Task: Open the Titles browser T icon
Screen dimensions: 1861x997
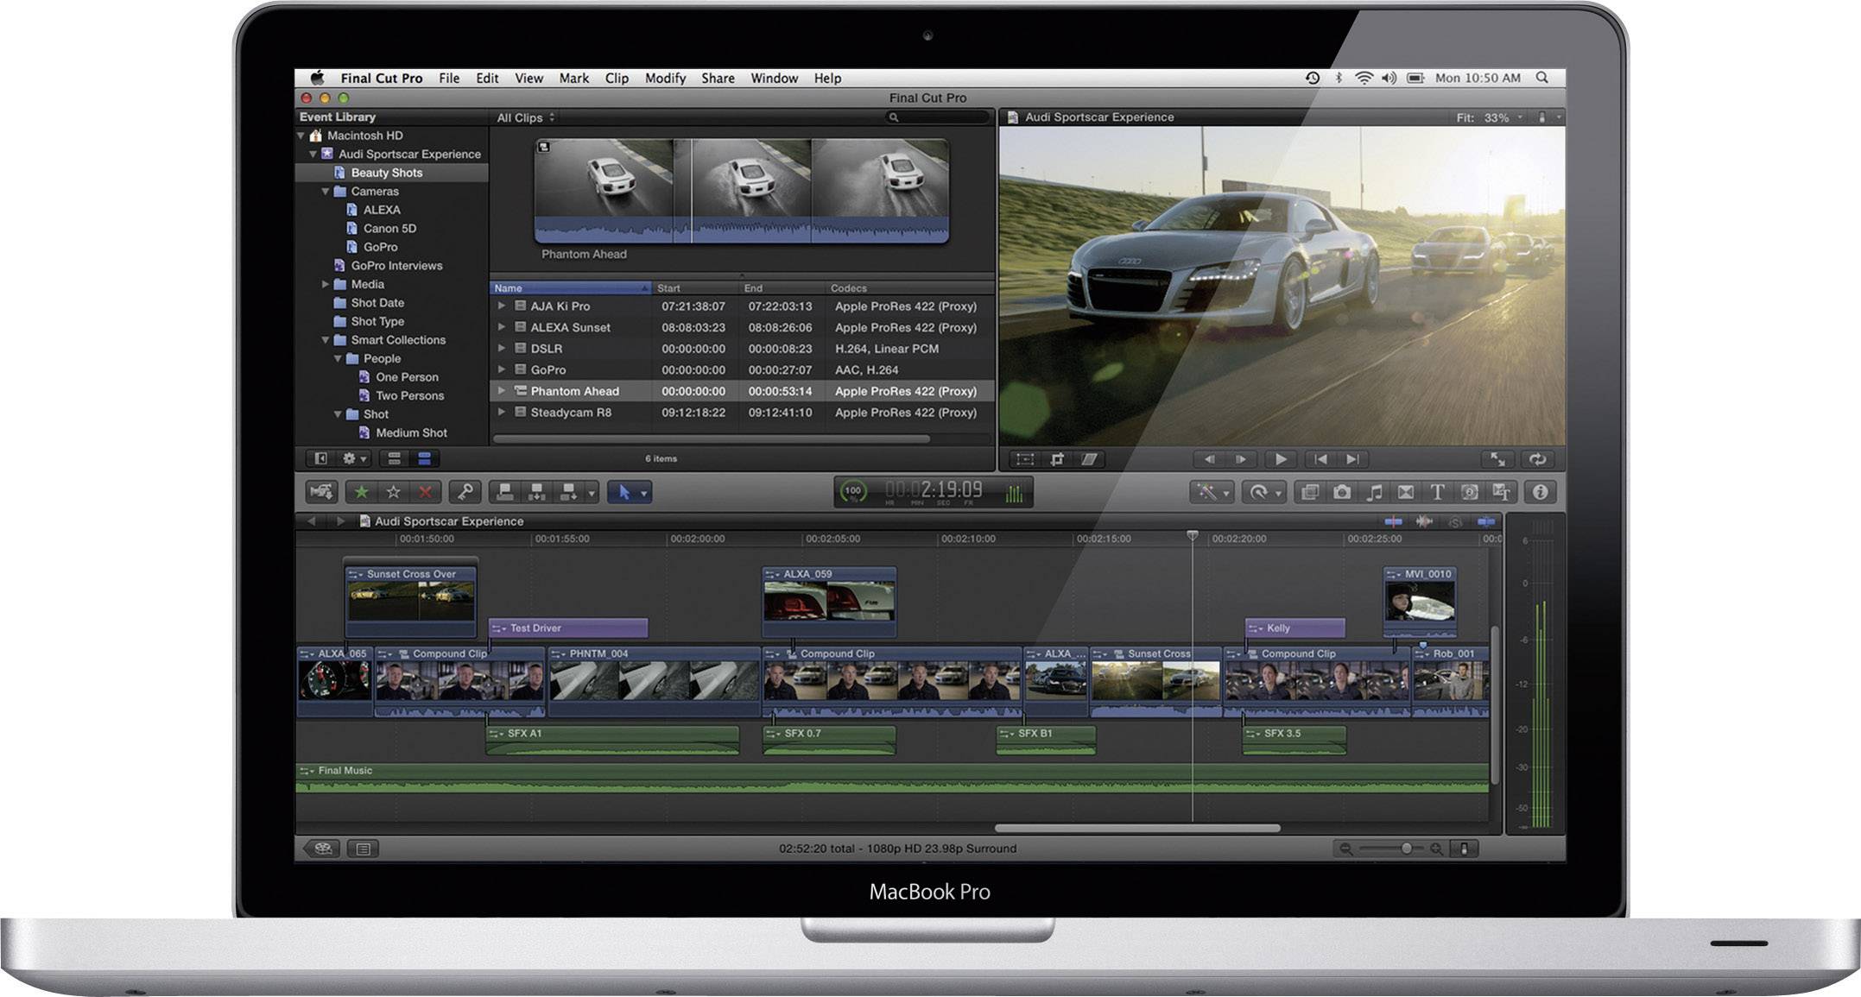Action: coord(1438,492)
